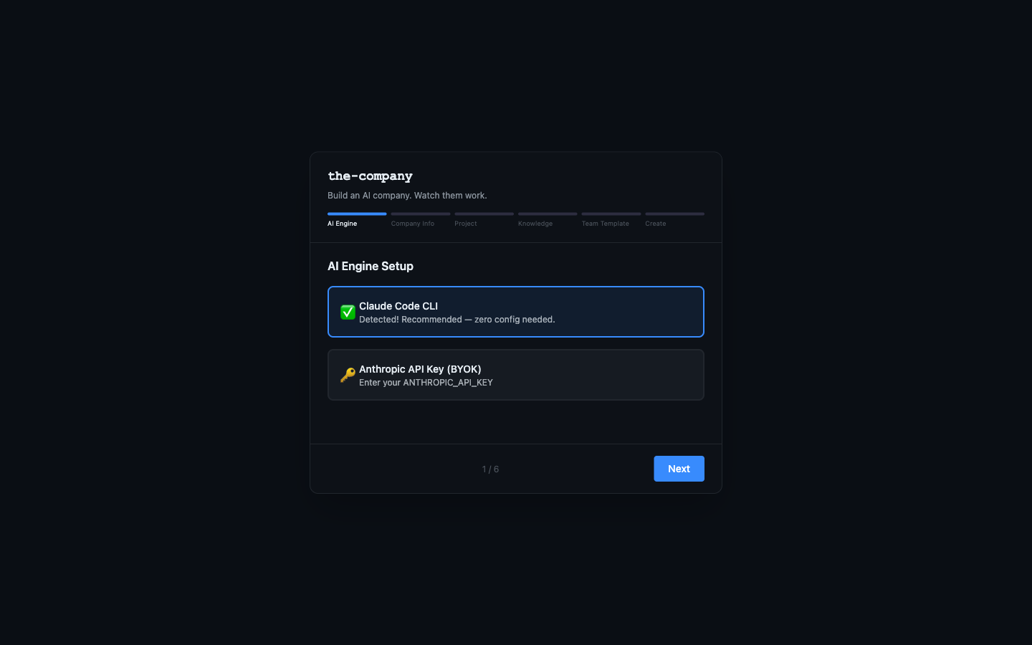
Task: Click the green checkmark icon for Claude Code CLI
Action: (348, 312)
